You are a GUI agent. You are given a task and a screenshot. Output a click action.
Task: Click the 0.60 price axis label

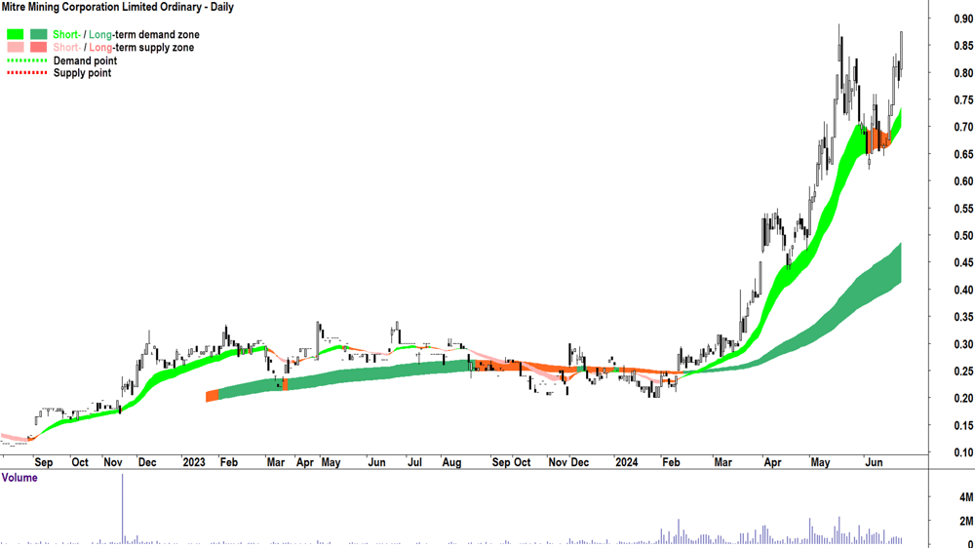pyautogui.click(x=963, y=181)
